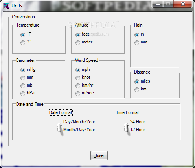Minimize the Units window
Image resolution: width=195 pixels, height=168 pixels.
pos(158,4)
